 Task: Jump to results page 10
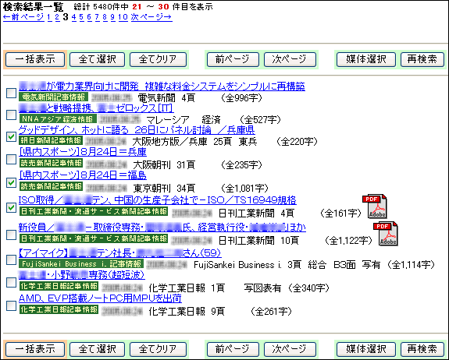[123, 17]
